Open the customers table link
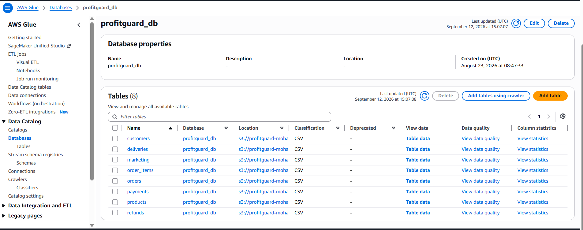Image resolution: width=583 pixels, height=230 pixels. point(138,139)
